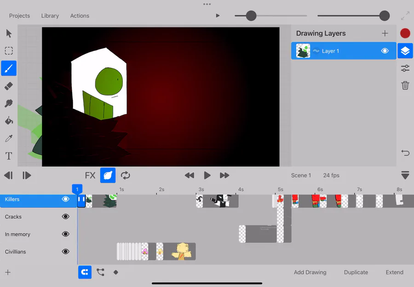
Task: Toggle loop playback
Action: click(x=126, y=175)
